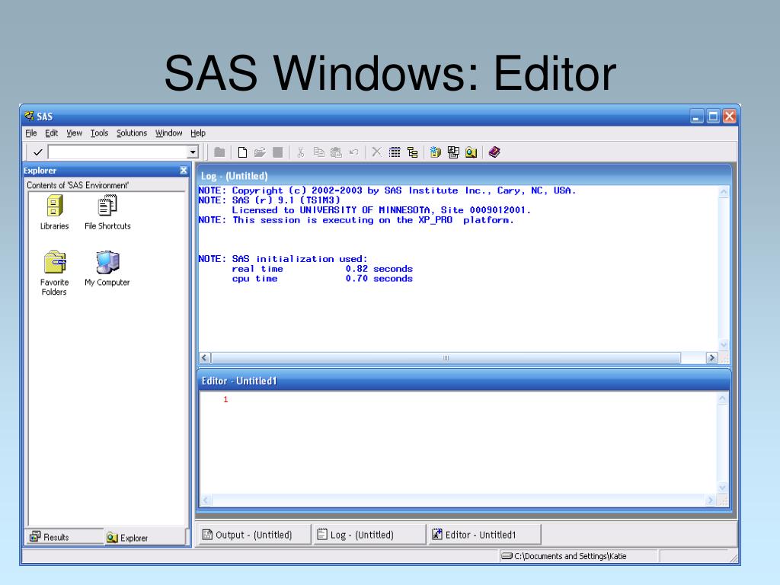Click the line number 1 in the Editor
780x585 pixels.
click(225, 399)
